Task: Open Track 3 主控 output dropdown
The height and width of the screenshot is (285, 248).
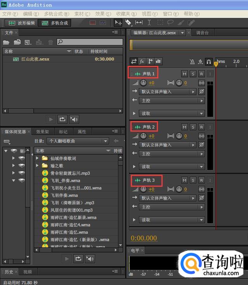Action: (172, 207)
